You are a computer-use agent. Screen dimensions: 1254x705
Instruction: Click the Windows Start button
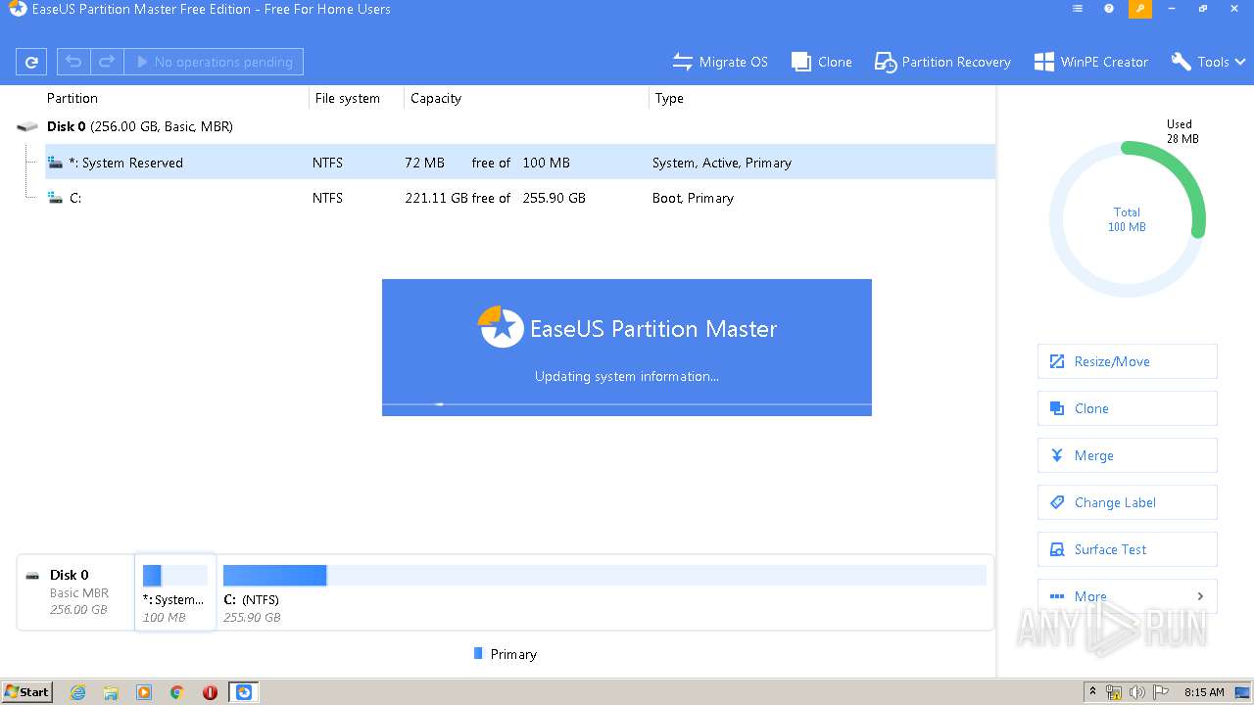(x=27, y=692)
